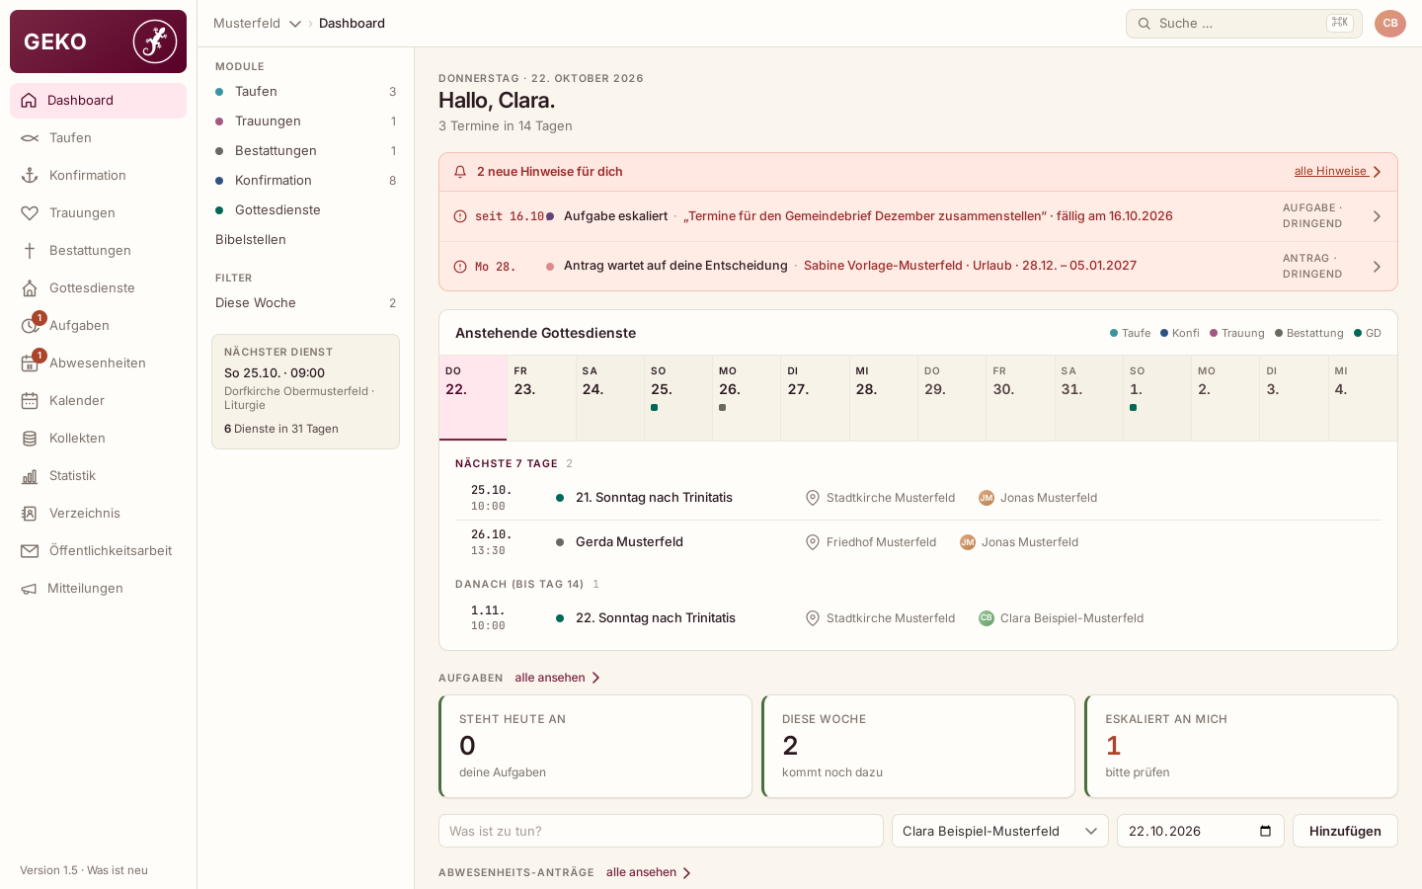
Task: Expand the escalated Aufgabe notification chevron
Action: [x=1377, y=216]
